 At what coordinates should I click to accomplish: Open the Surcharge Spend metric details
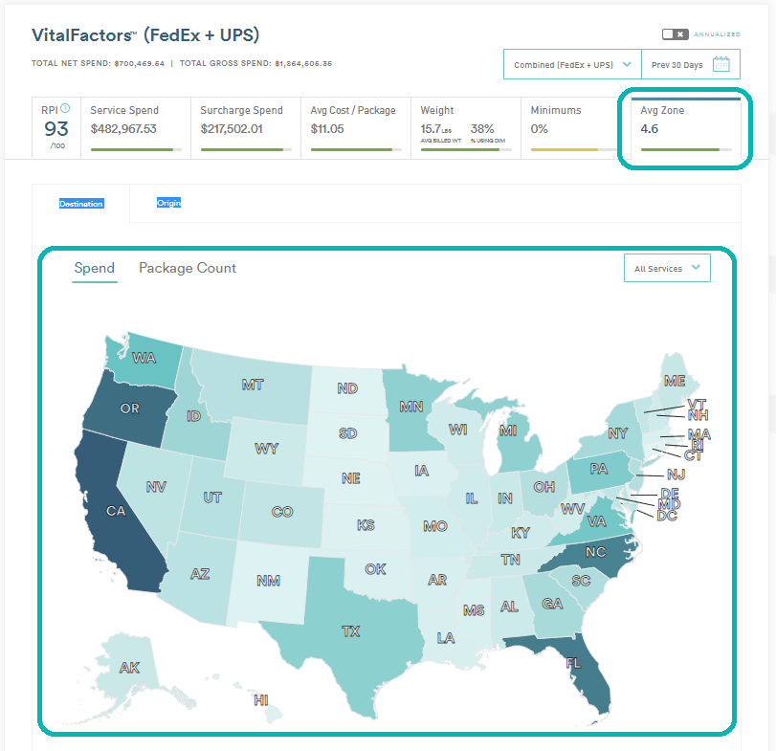pyautogui.click(x=246, y=124)
